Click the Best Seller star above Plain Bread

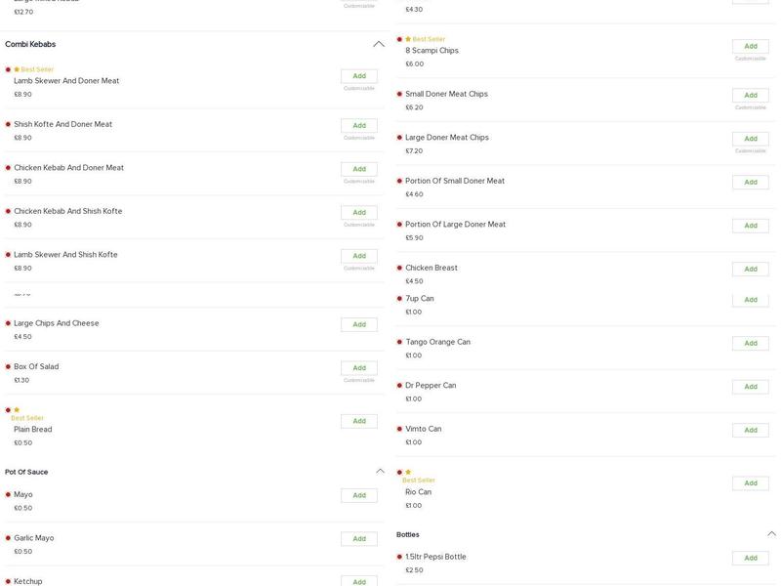[17, 410]
